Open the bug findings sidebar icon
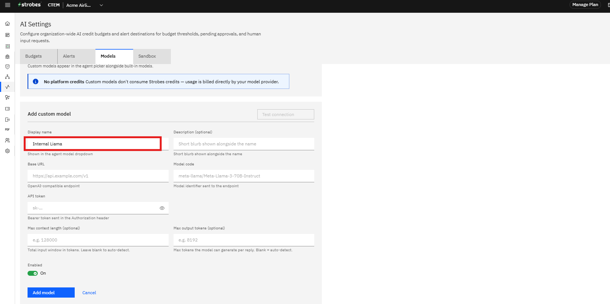Screen dimensions: 610x304 (7, 57)
